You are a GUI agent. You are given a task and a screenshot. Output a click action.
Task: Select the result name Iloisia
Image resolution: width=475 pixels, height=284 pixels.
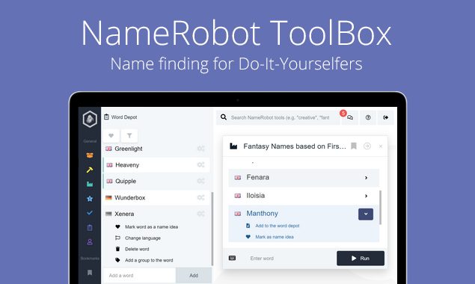(x=256, y=196)
